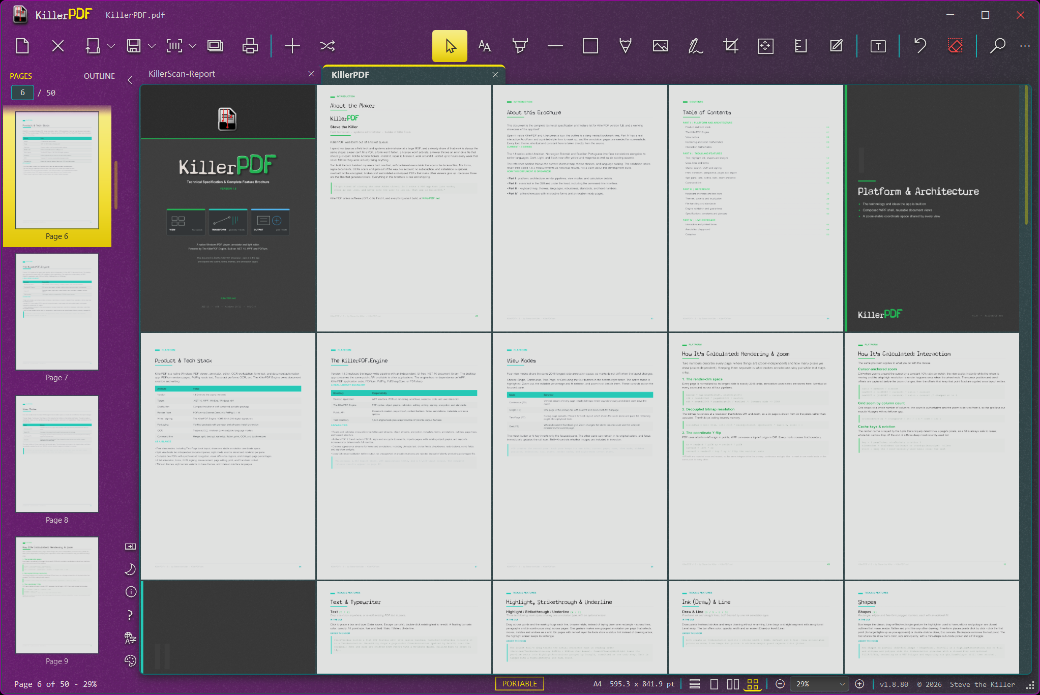Open the more options ellipsis menu
The width and height of the screenshot is (1040, 695).
tap(1024, 46)
